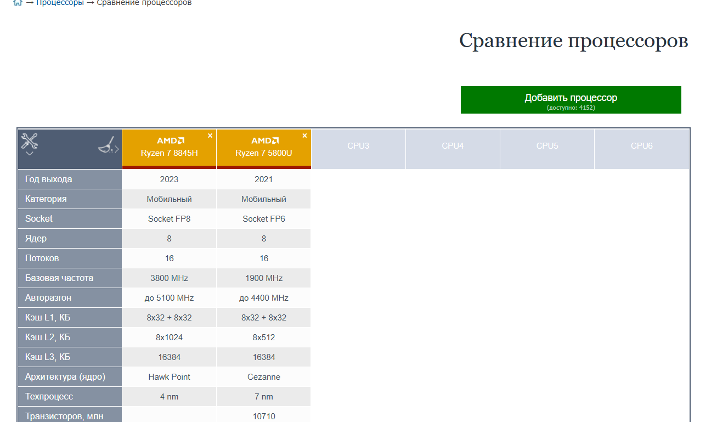This screenshot has width=717, height=422.
Task: Remove Ryzen 7 5800U from the comparison
Action: [x=304, y=135]
